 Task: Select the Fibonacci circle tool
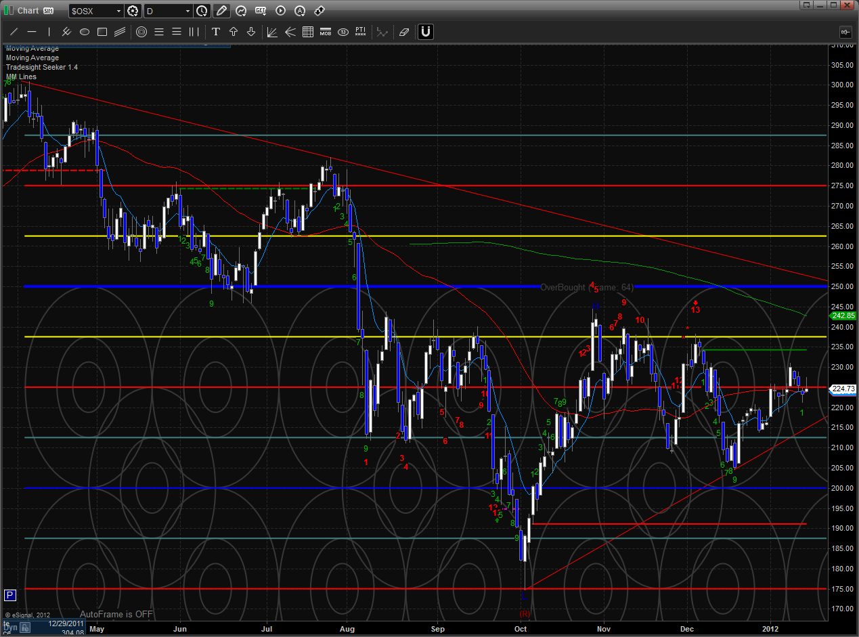pos(141,32)
